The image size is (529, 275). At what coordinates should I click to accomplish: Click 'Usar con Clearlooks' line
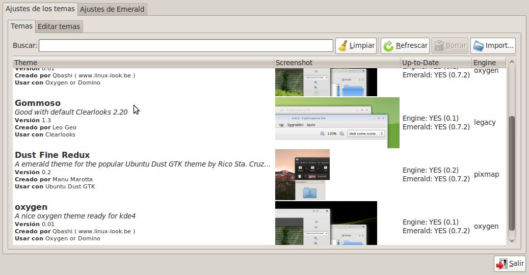pyautogui.click(x=45, y=134)
